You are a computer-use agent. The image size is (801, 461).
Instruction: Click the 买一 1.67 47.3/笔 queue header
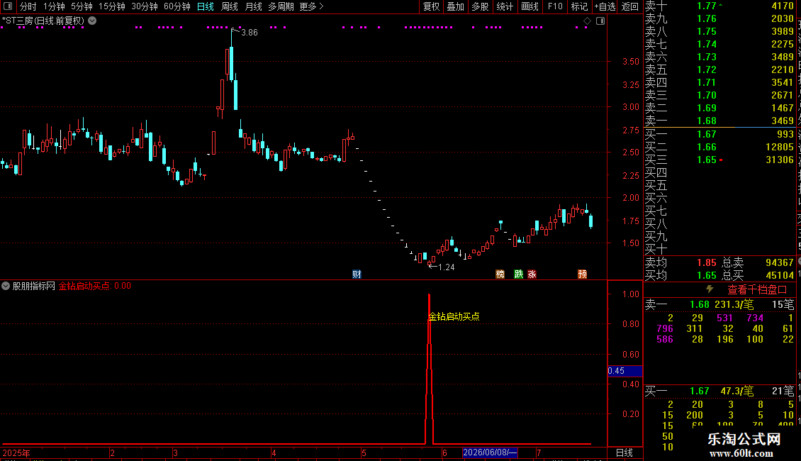(x=719, y=391)
